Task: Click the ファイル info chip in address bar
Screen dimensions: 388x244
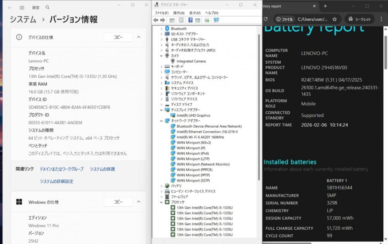Action: [x=284, y=19]
